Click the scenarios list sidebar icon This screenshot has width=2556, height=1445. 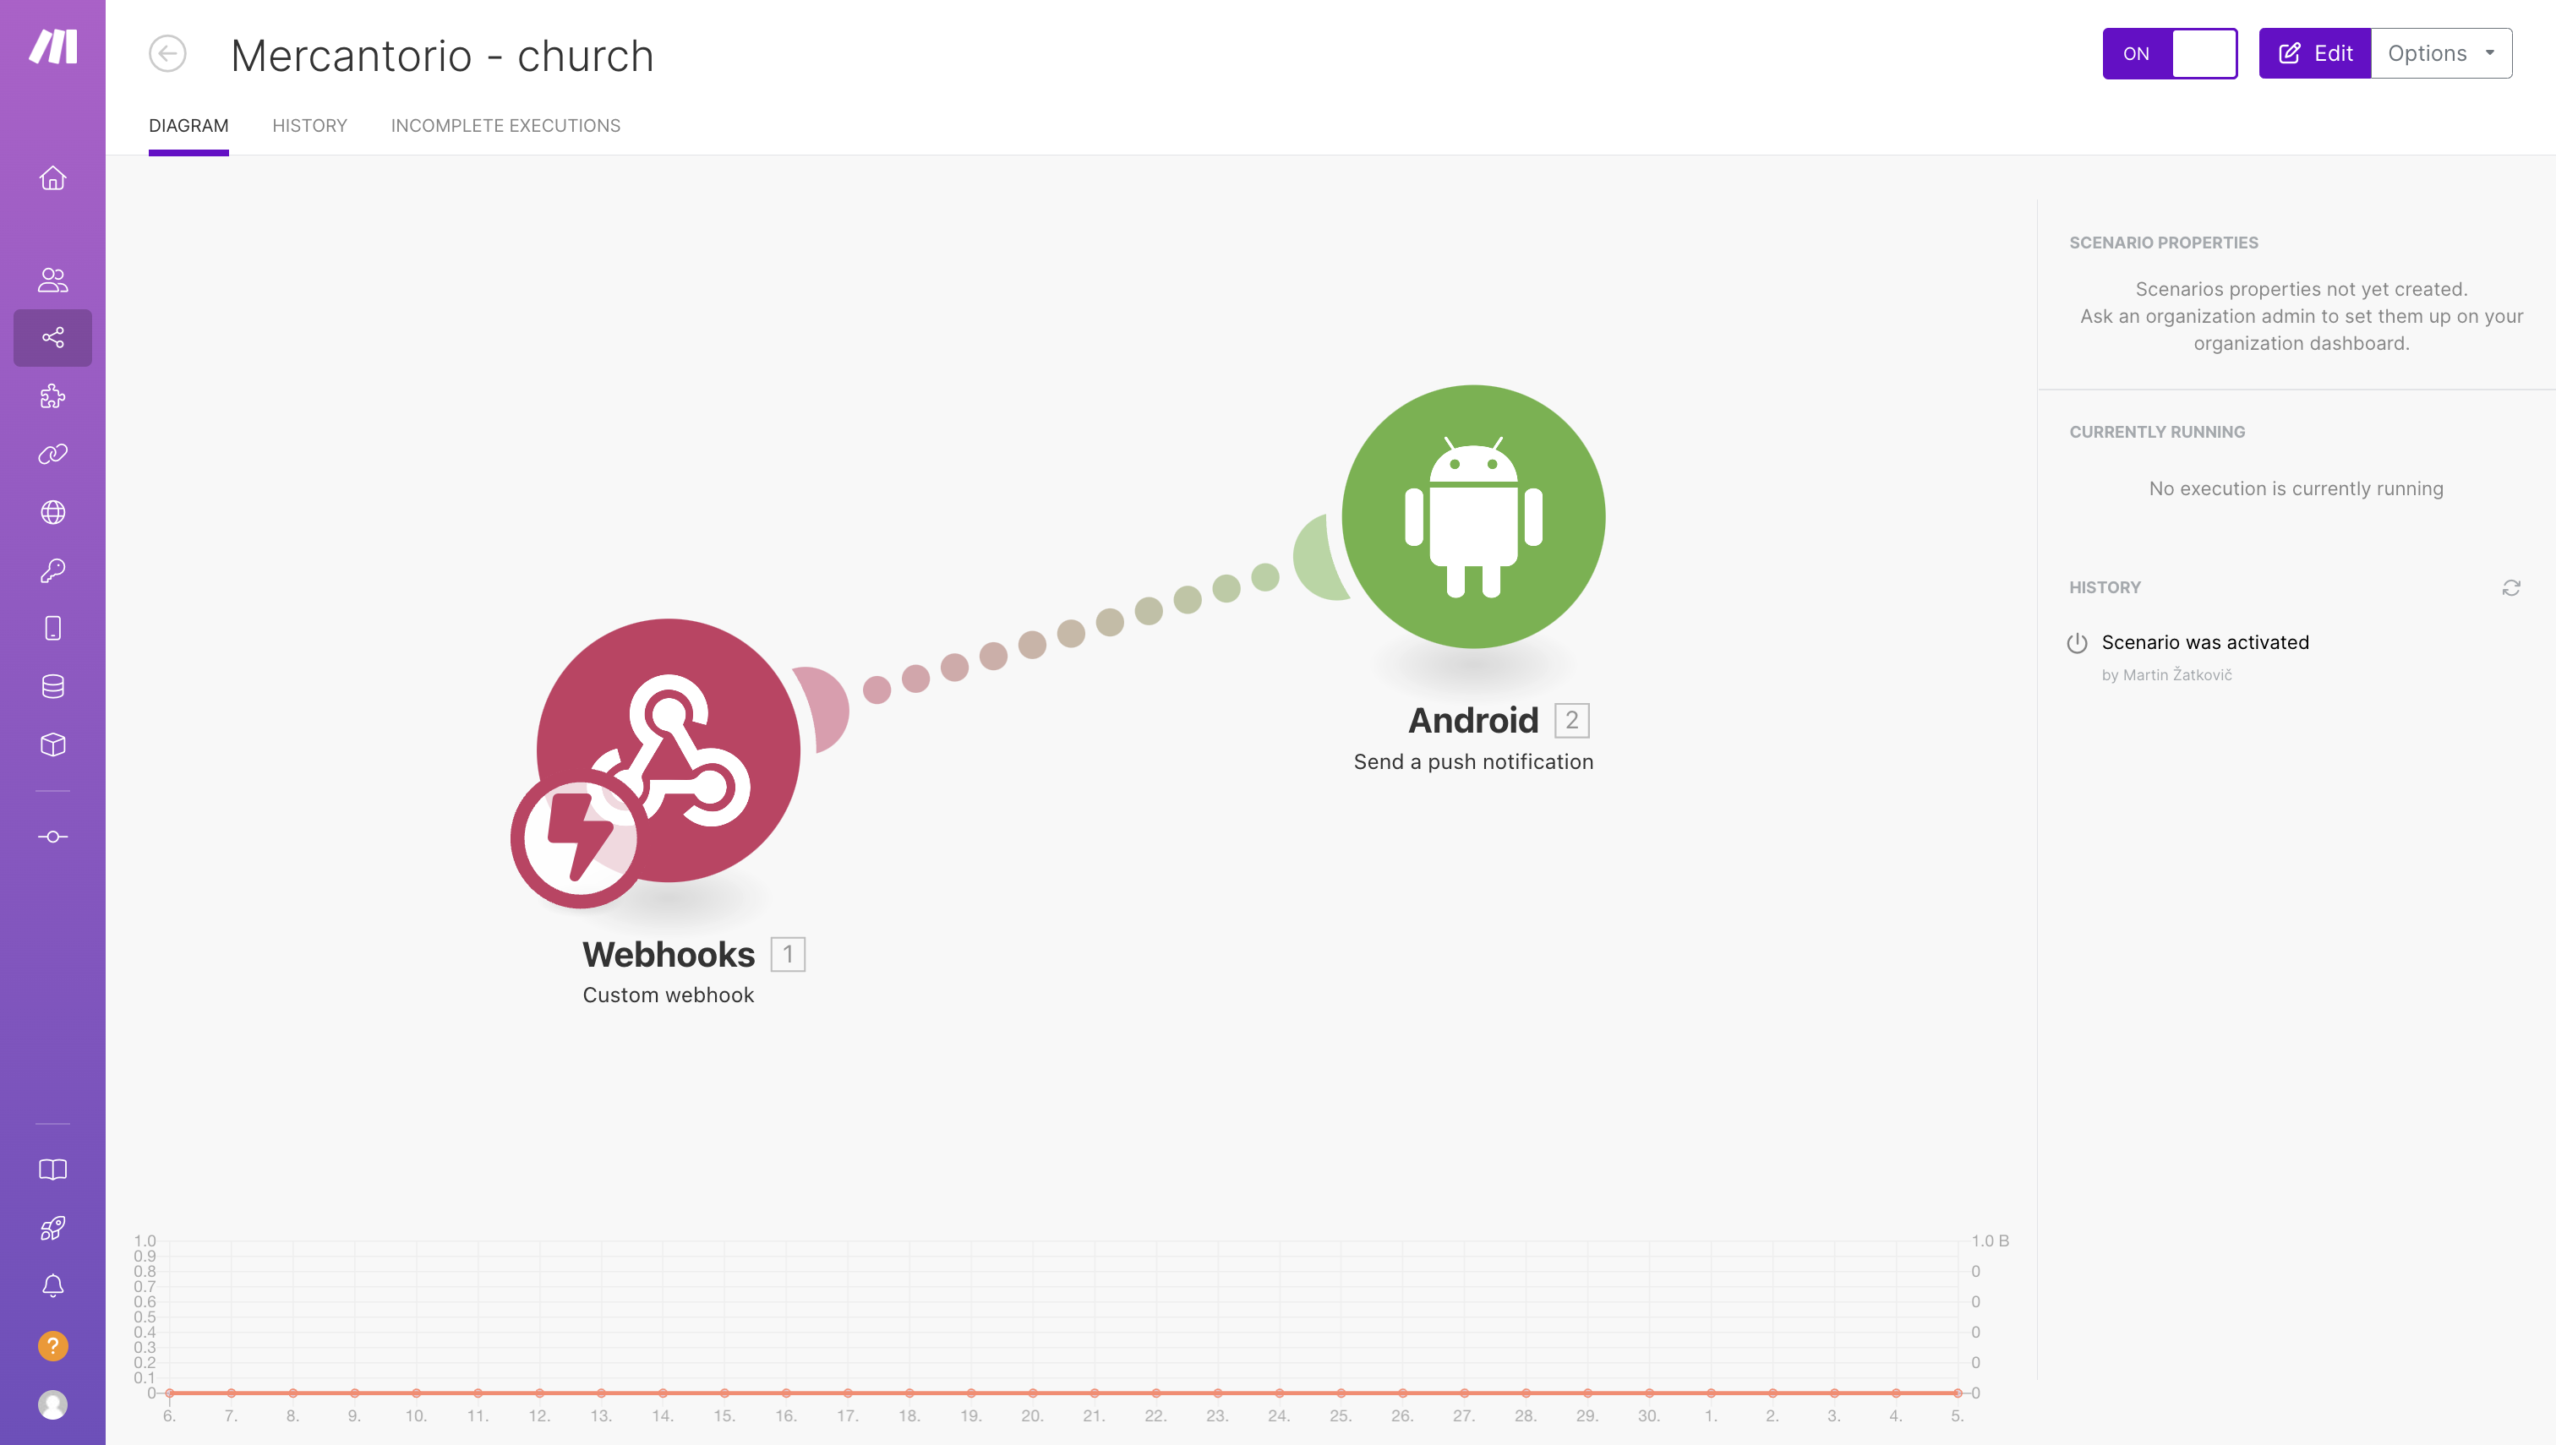(52, 337)
